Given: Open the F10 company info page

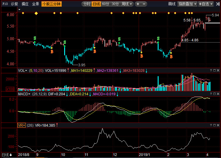Looking at the screenshot, I should coord(5,4).
